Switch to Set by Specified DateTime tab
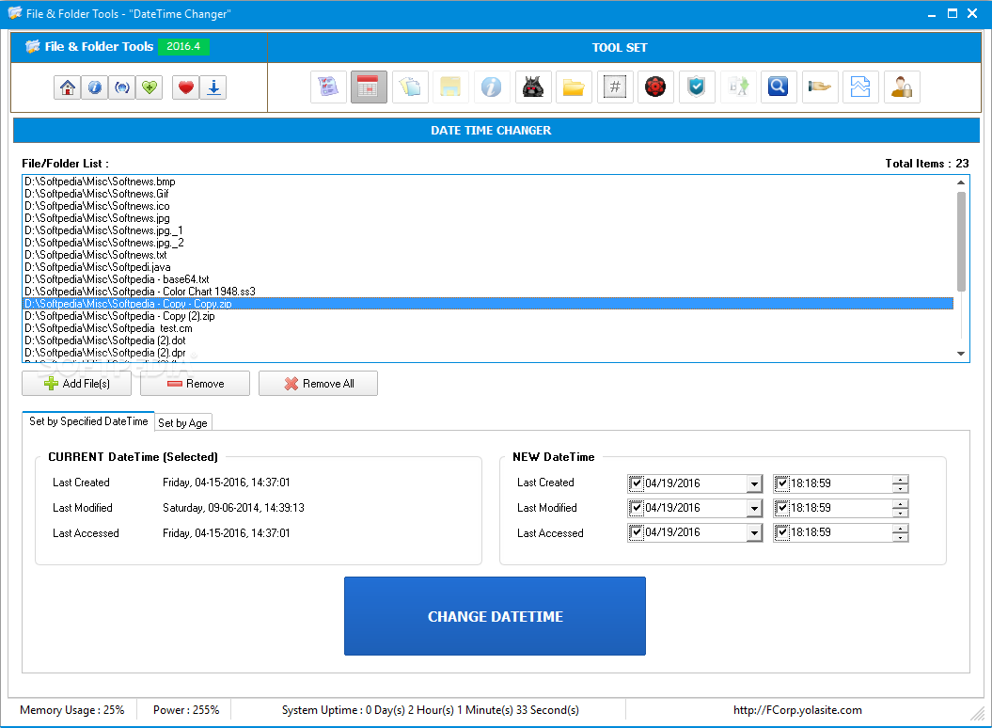 [x=88, y=421]
